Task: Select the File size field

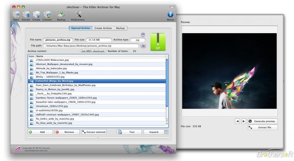Action: 99,40
